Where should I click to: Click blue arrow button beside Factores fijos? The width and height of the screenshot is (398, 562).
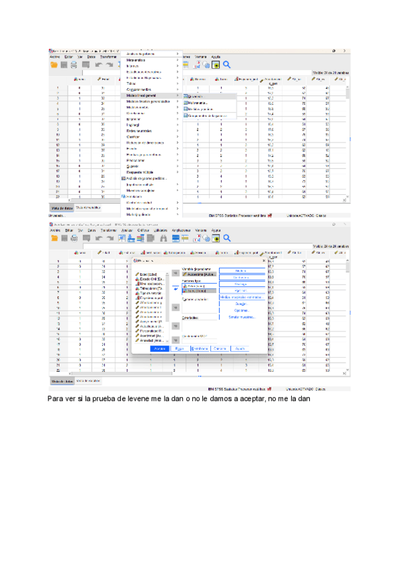pyautogui.click(x=176, y=288)
